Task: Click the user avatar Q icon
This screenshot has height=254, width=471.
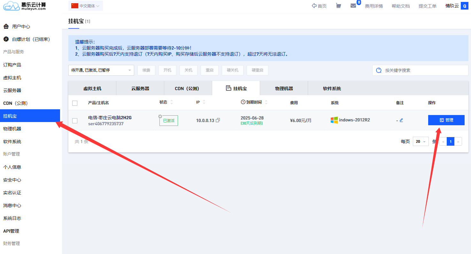Action: [x=465, y=6]
